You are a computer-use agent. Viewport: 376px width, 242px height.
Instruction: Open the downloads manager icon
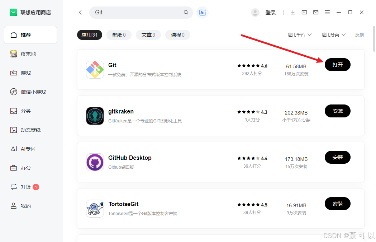tap(293, 13)
